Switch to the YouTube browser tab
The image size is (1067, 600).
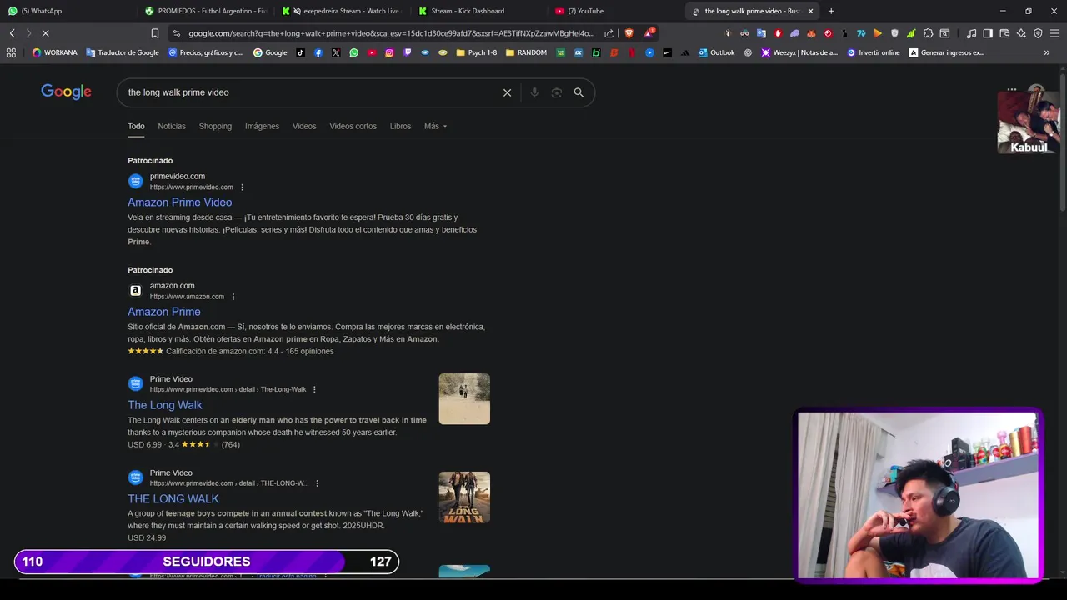point(615,11)
